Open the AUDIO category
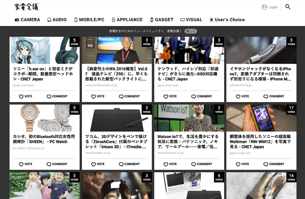The width and height of the screenshot is (305, 199). point(57,20)
